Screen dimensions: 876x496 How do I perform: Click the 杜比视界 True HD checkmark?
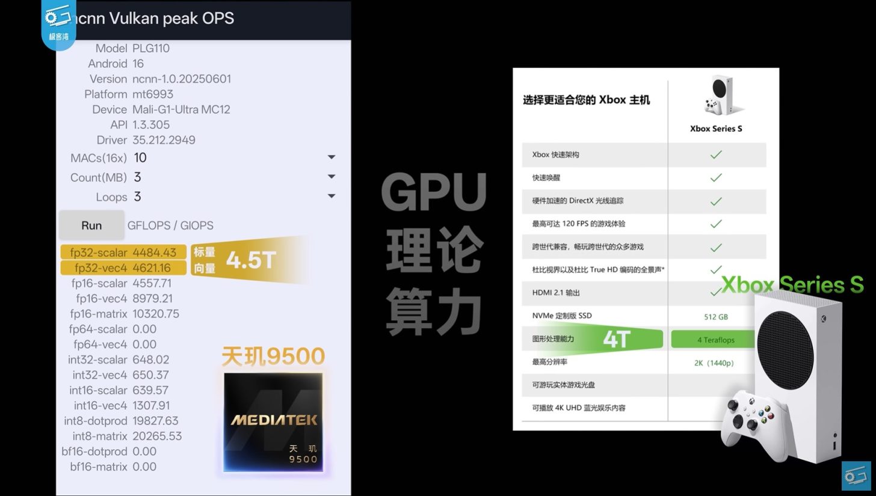pos(715,270)
